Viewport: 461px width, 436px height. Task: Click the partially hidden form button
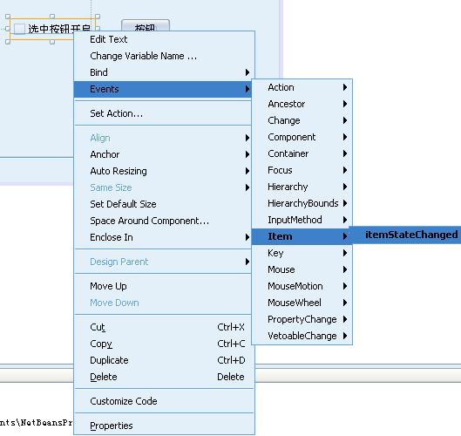(x=146, y=25)
